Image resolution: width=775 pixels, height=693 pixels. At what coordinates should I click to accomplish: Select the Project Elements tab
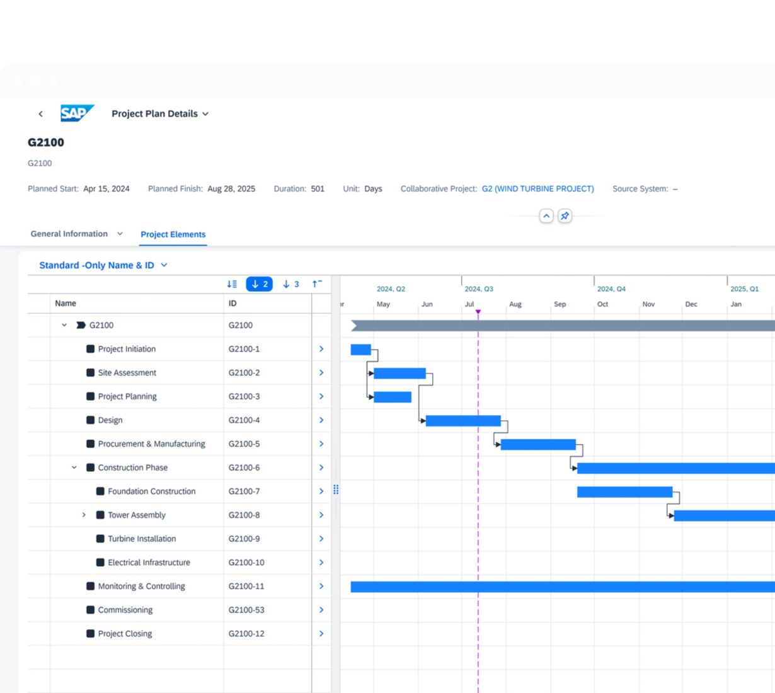pos(173,234)
